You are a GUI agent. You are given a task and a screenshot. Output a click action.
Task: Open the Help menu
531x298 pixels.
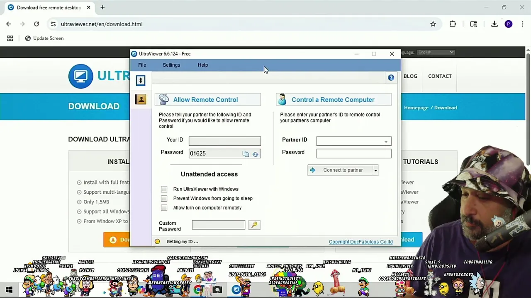click(x=203, y=65)
